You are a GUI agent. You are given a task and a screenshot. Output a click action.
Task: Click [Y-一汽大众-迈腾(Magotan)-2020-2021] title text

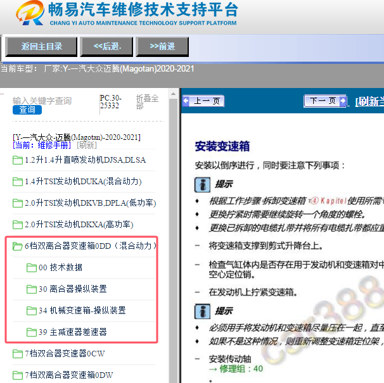point(77,137)
